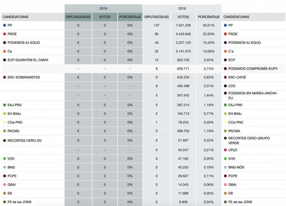Select EB in right candidaturas column
This screenshot has height=206, width=286.
click(230, 193)
